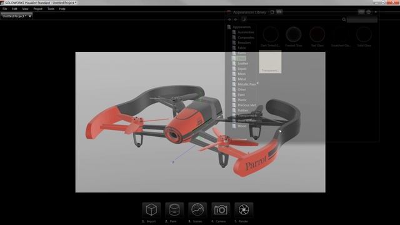Pick the Transparent appearance thumbnail

click(271, 62)
